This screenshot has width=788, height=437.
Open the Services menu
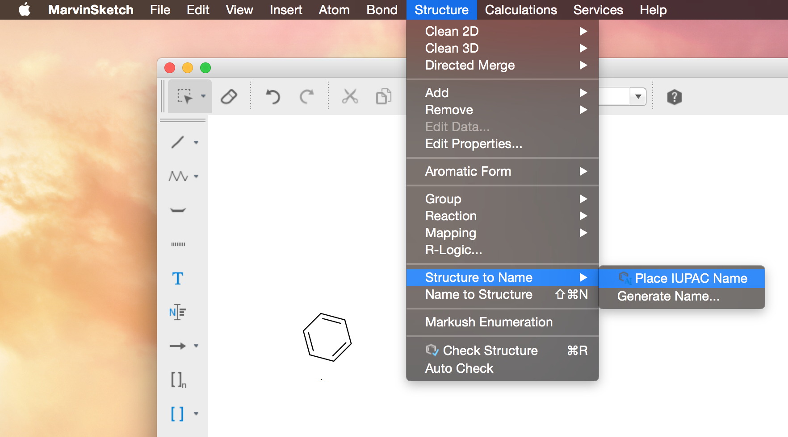(x=598, y=10)
